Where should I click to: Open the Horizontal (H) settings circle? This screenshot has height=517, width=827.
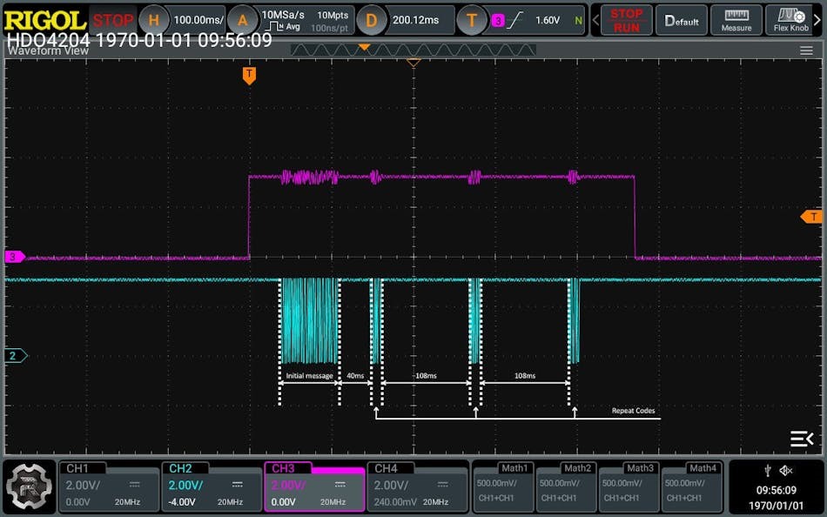153,20
